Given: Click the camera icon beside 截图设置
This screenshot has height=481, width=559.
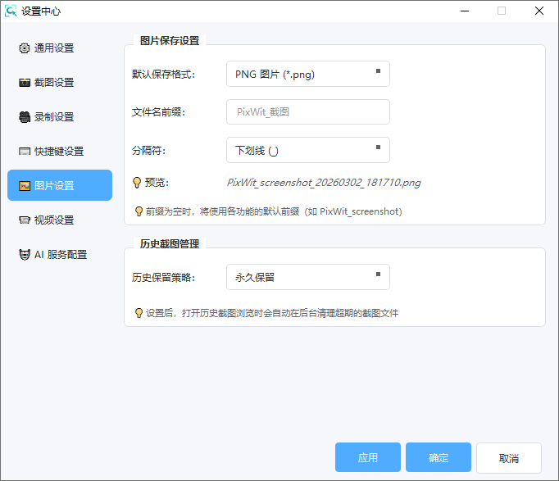Looking at the screenshot, I should pos(25,83).
